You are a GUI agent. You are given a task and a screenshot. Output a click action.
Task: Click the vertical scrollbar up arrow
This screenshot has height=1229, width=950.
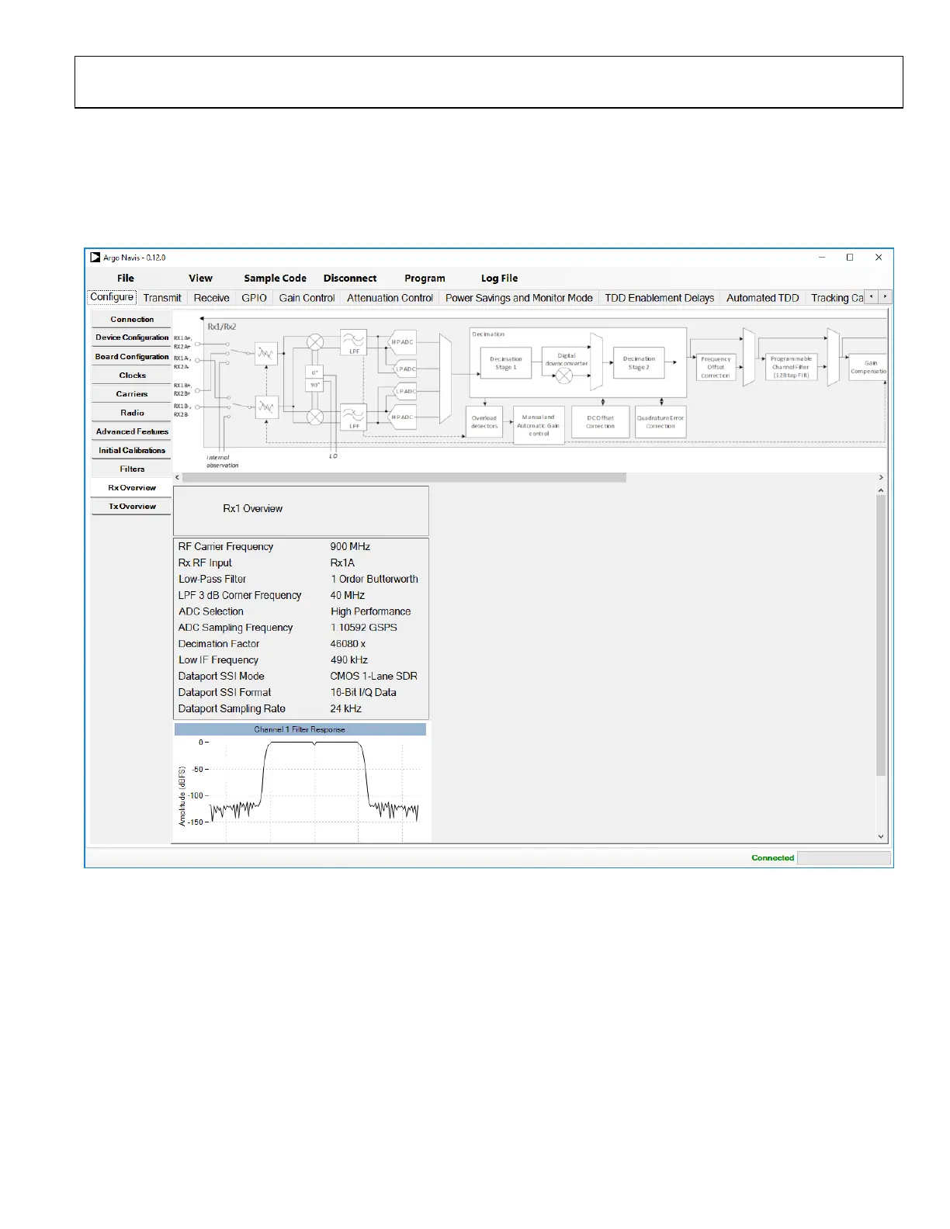[x=881, y=490]
